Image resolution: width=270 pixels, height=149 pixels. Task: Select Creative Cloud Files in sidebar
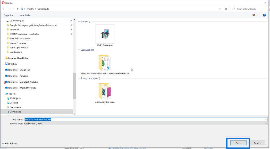pyautogui.click(x=18, y=58)
